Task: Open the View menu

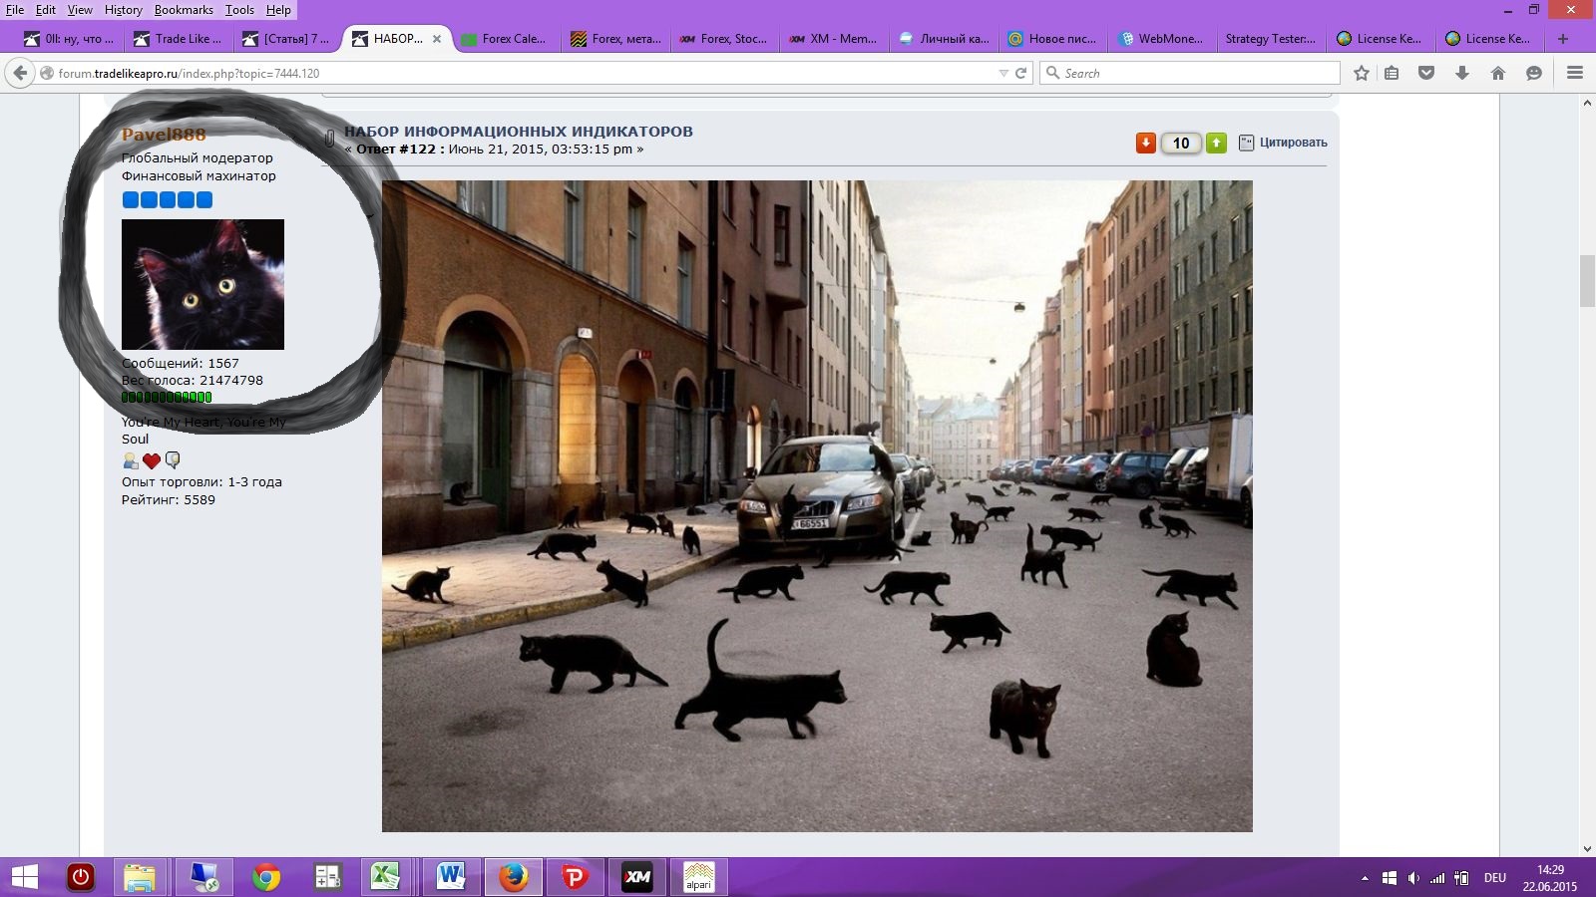Action: (80, 9)
